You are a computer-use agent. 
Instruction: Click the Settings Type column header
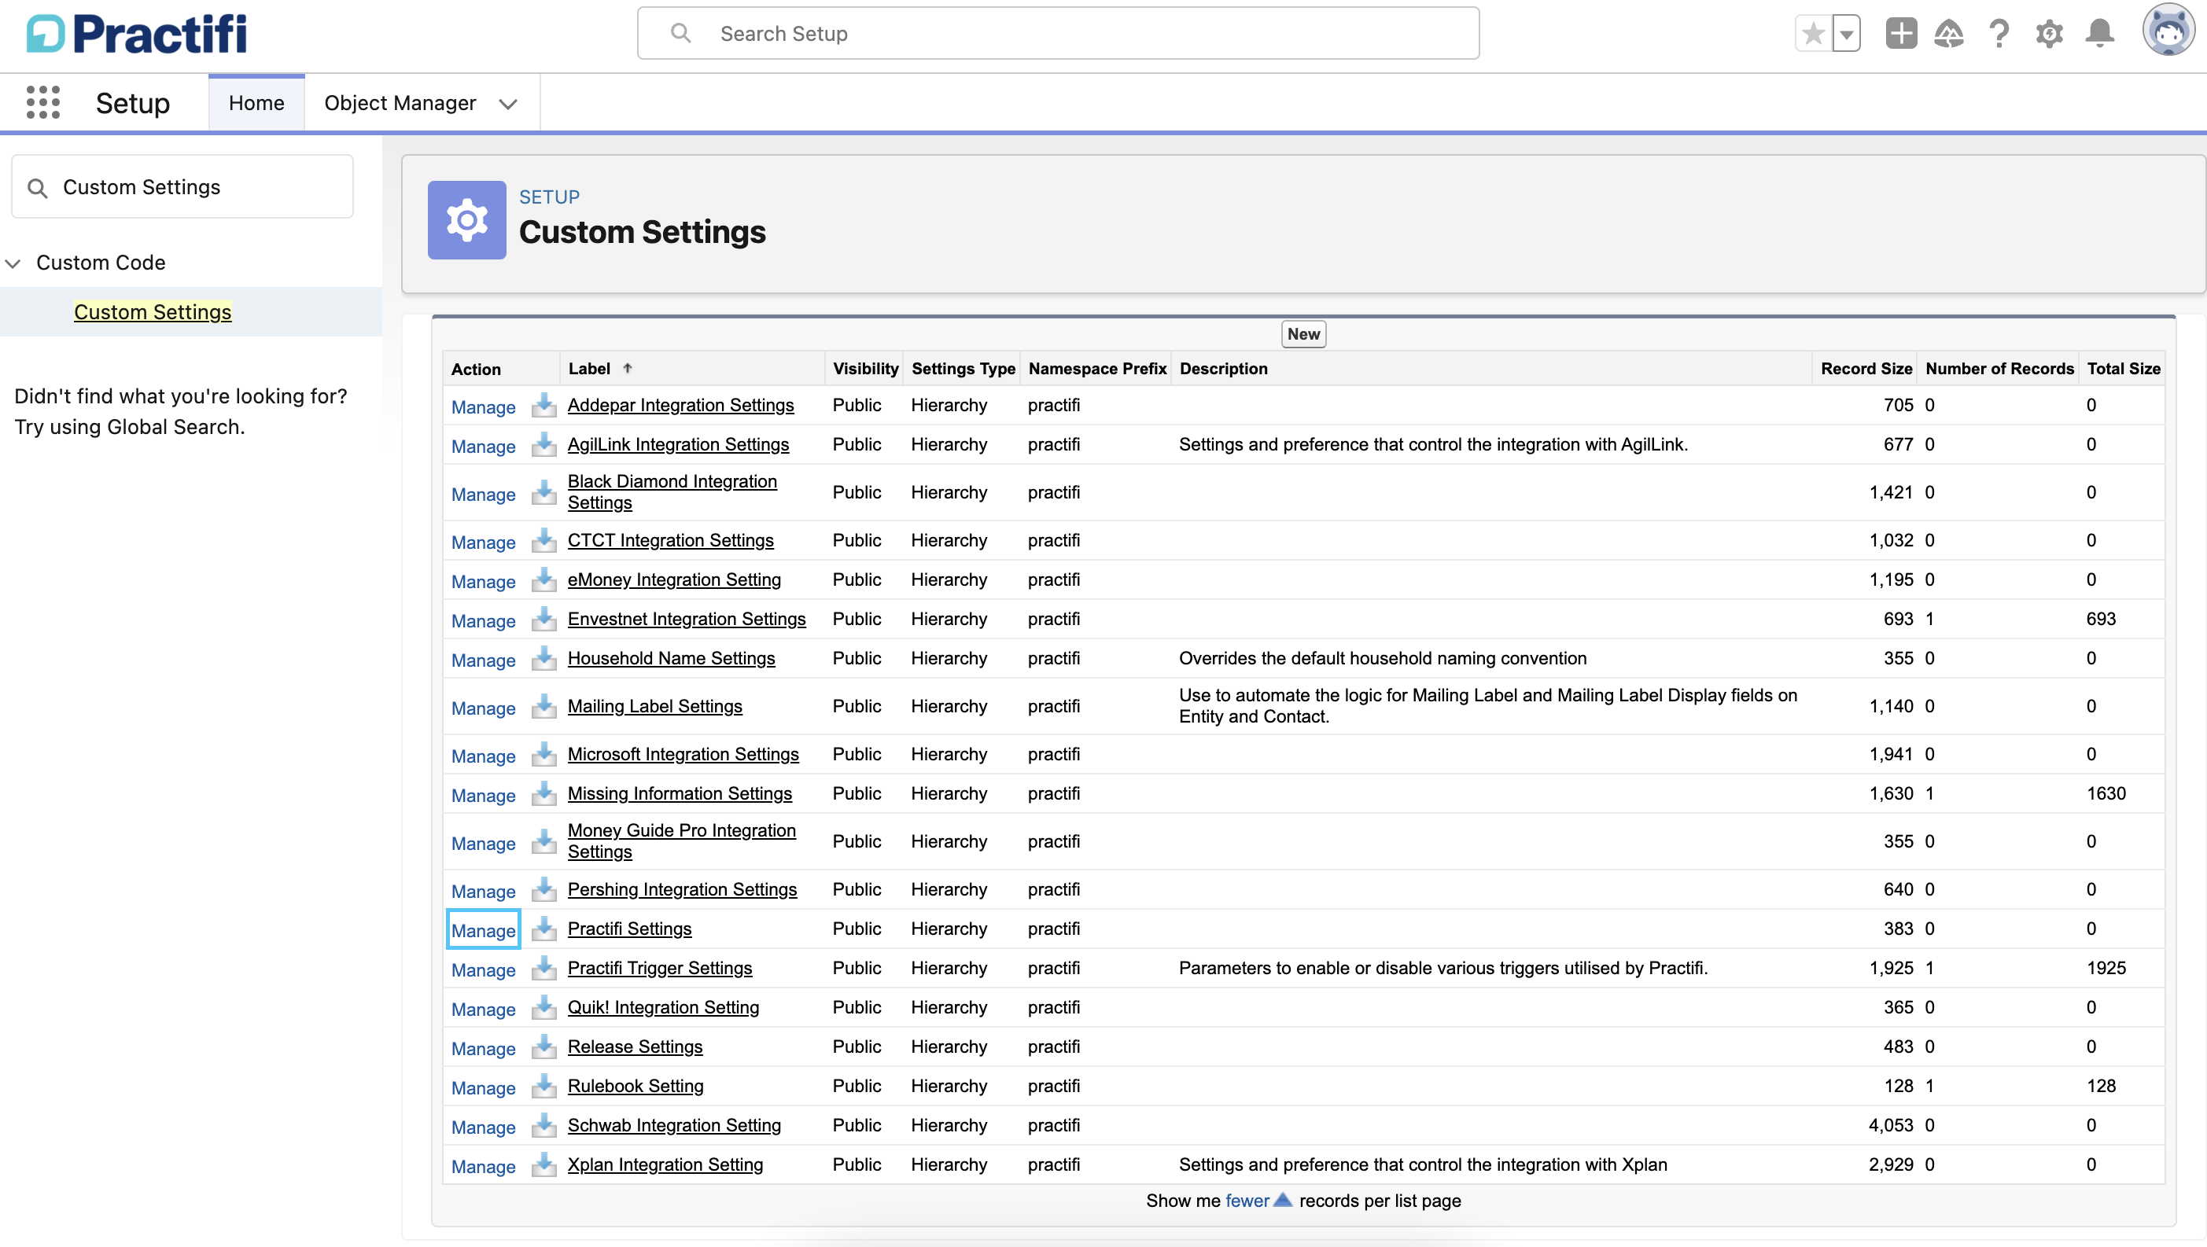(963, 369)
